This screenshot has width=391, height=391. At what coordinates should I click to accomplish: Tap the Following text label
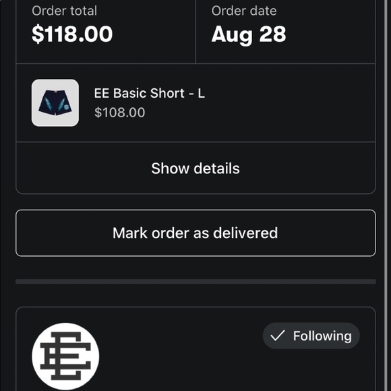(x=322, y=336)
